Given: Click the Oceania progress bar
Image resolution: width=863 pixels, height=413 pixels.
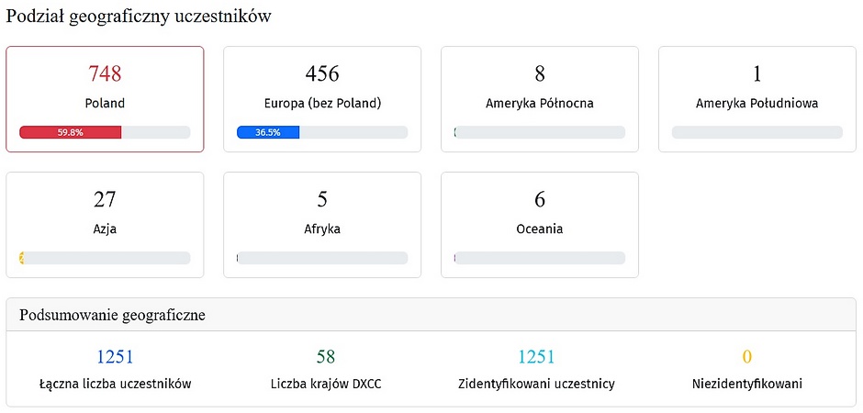Looking at the screenshot, I should pyautogui.click(x=540, y=258).
